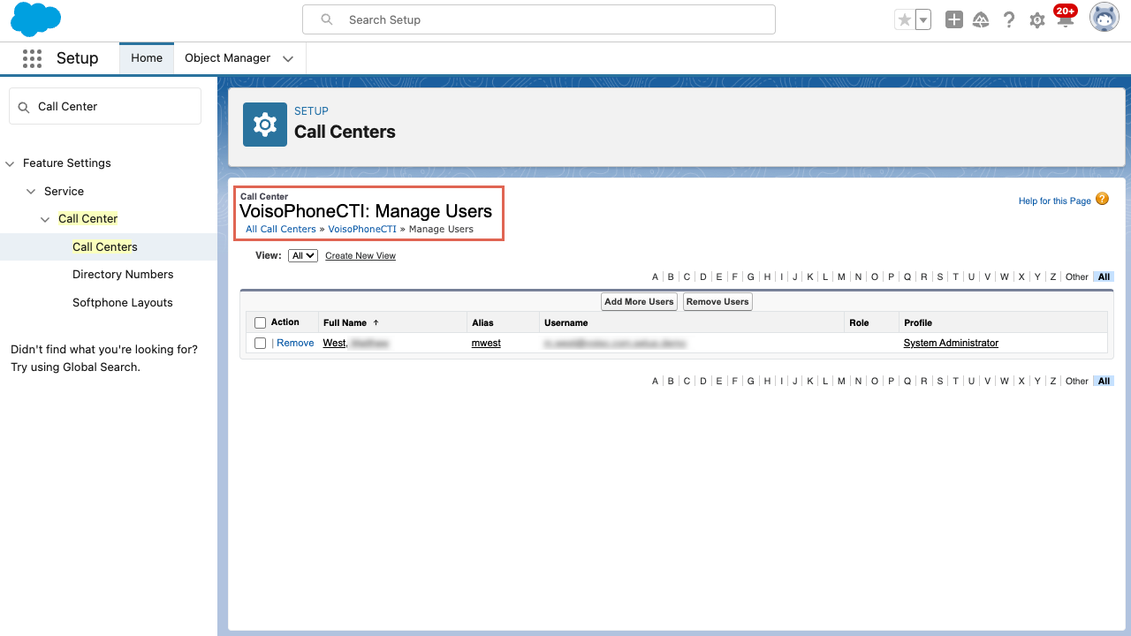Open the VoisoPhoneCTI breadcrumb link
Image resolution: width=1131 pixels, height=636 pixels.
(362, 229)
